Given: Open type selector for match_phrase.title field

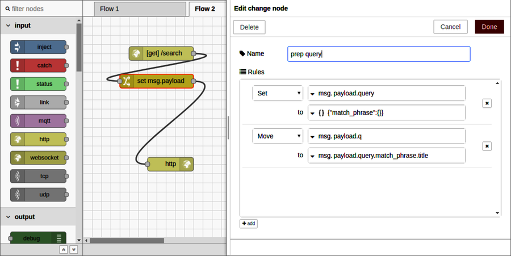Looking at the screenshot, I should coord(312,156).
